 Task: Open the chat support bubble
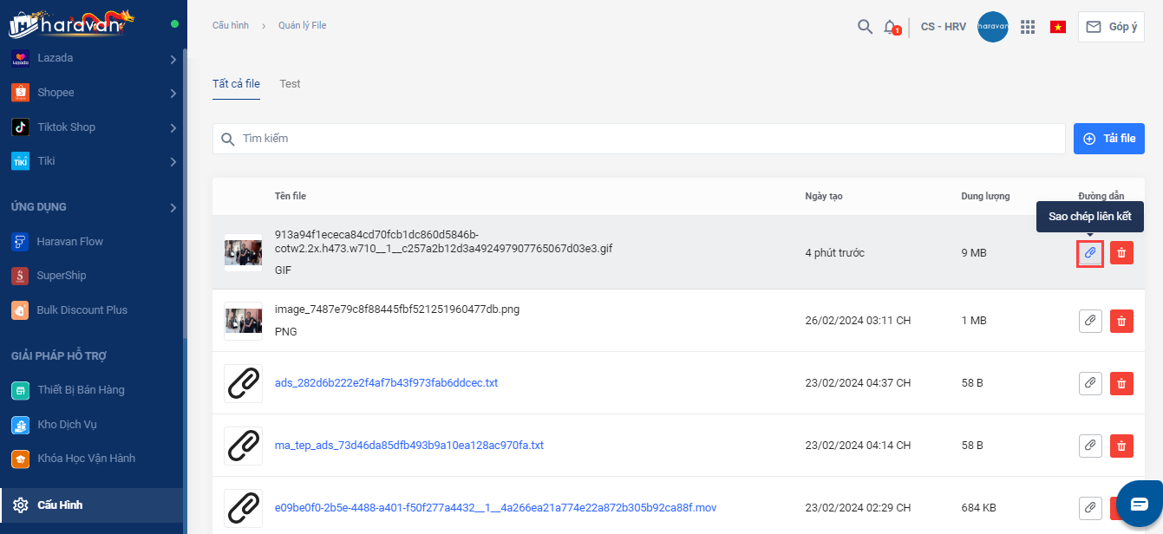tap(1139, 504)
